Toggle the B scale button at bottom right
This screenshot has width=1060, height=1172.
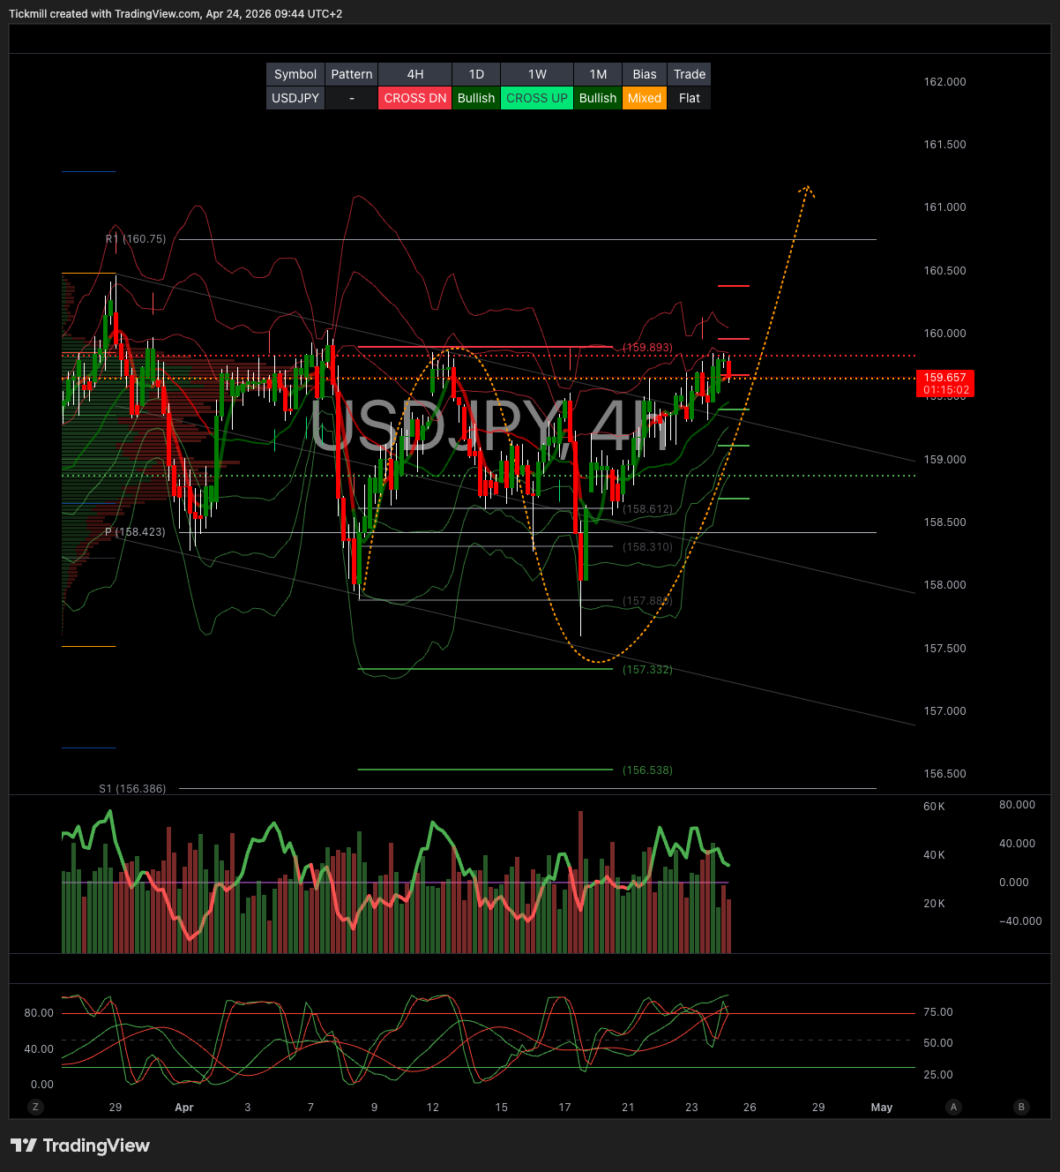tap(1021, 1107)
